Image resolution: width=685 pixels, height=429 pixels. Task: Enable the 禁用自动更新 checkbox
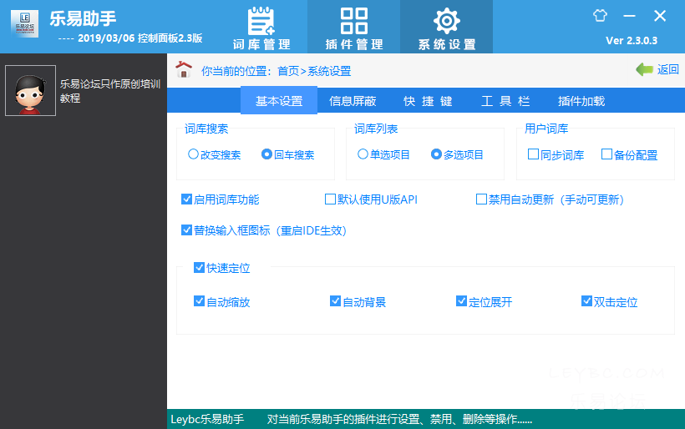(x=481, y=199)
